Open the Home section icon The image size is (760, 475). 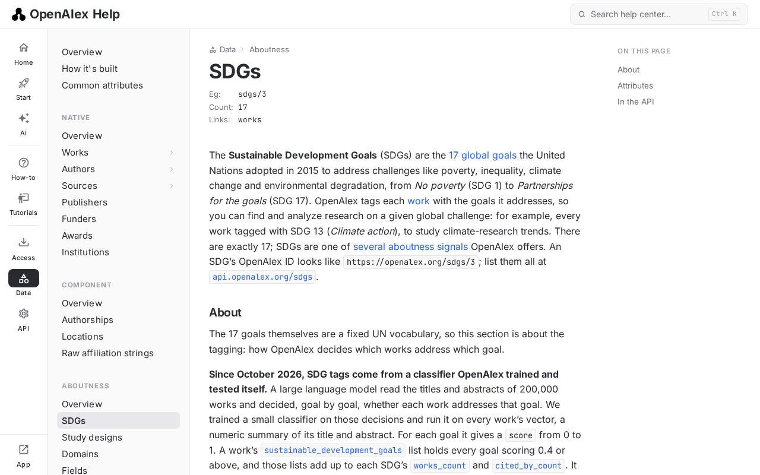tap(23, 47)
